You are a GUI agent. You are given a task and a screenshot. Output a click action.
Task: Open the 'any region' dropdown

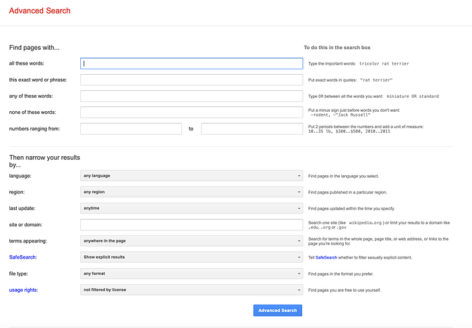point(191,192)
